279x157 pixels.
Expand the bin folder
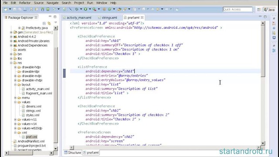11,54
